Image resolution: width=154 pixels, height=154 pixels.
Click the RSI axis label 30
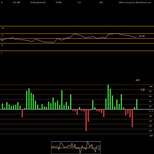click(x=2, y=45)
